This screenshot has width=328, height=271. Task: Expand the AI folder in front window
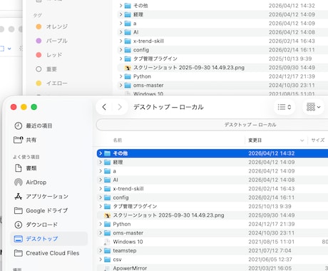101,180
